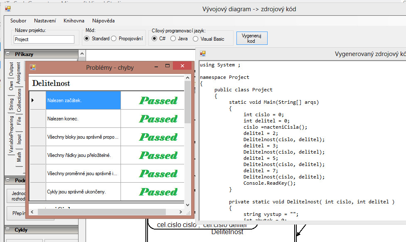Click the up arrow of the left panel scrollbar

click(82, 54)
